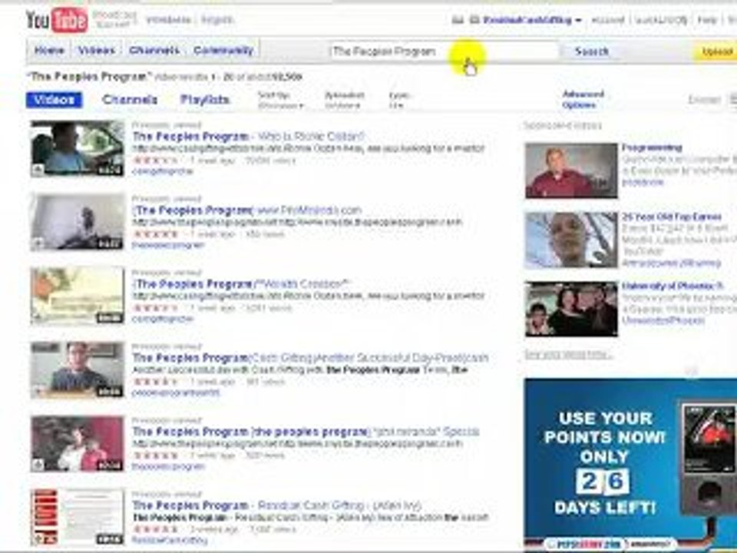Open the second result's title link
The height and width of the screenshot is (553, 737).
(x=247, y=210)
